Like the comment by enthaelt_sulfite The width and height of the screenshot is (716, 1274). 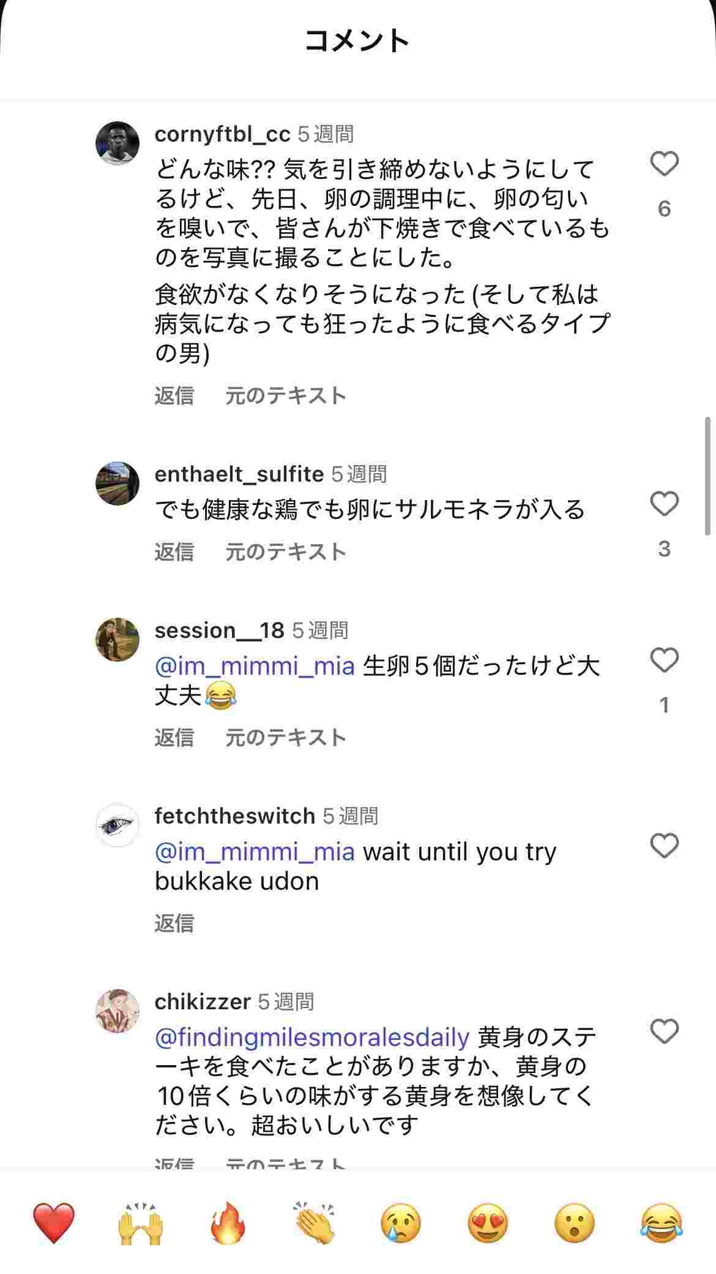[664, 504]
